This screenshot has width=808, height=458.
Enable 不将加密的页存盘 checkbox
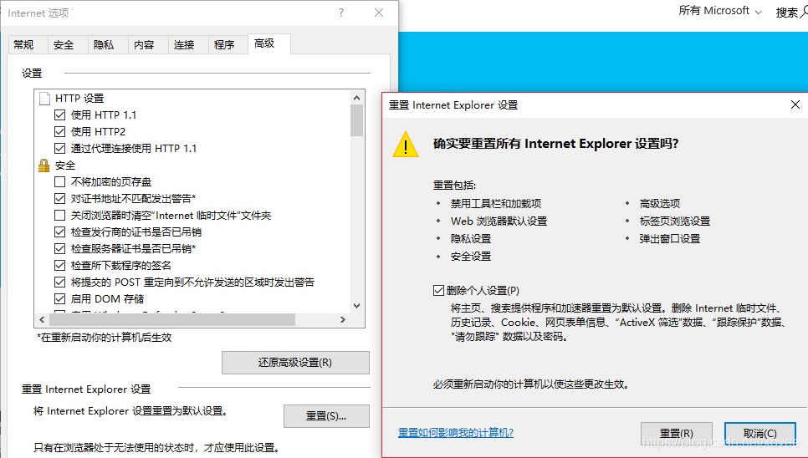[59, 181]
